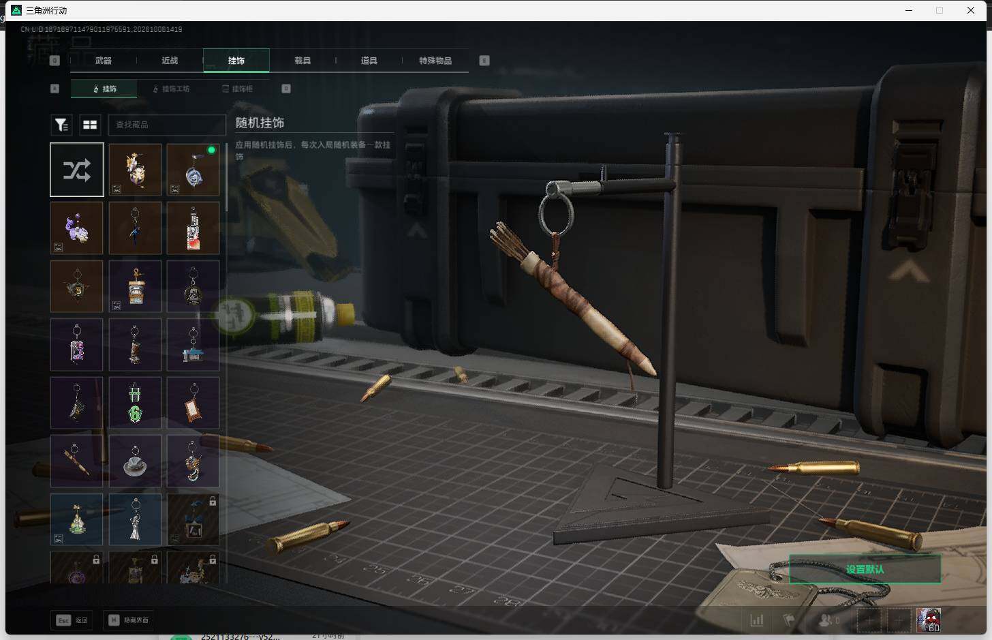Open the statistics bar chart icon

(x=757, y=620)
